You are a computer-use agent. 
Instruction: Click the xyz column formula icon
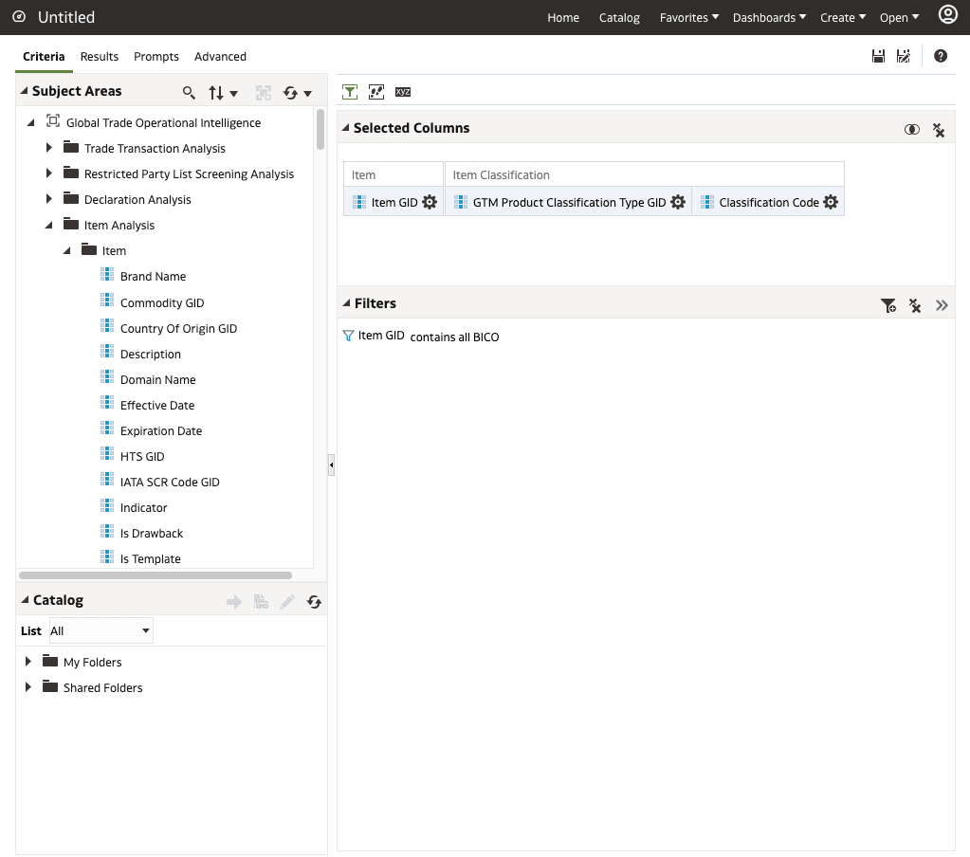click(x=403, y=92)
